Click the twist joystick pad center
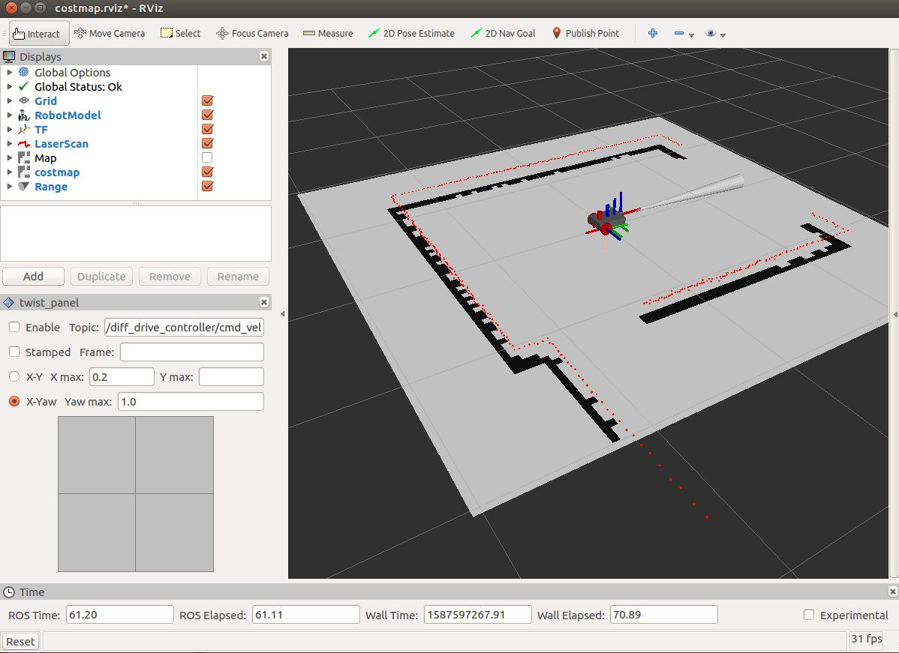Screen dimensions: 899x653 point(136,494)
